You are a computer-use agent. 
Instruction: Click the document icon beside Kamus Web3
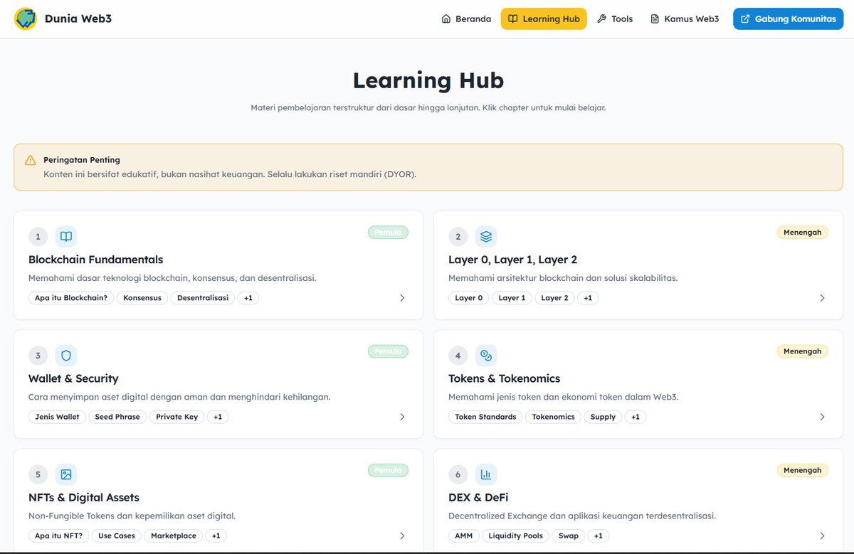tap(655, 18)
